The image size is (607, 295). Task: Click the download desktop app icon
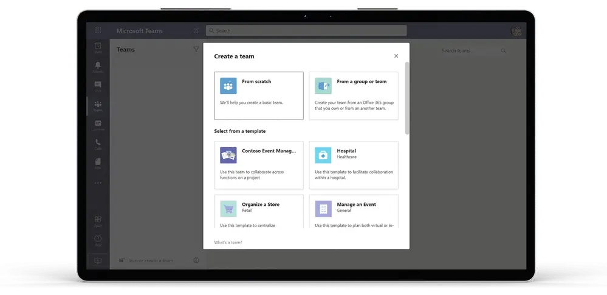(98, 260)
